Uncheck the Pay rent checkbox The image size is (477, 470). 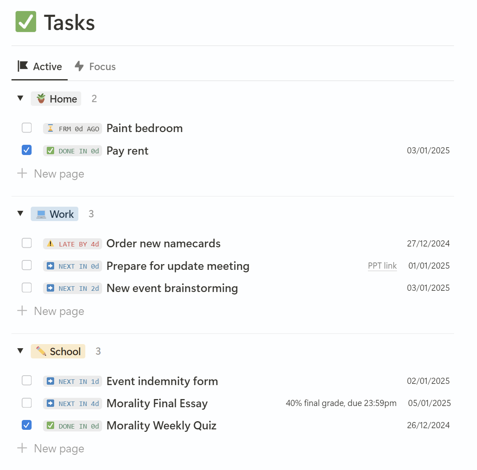pyautogui.click(x=27, y=150)
